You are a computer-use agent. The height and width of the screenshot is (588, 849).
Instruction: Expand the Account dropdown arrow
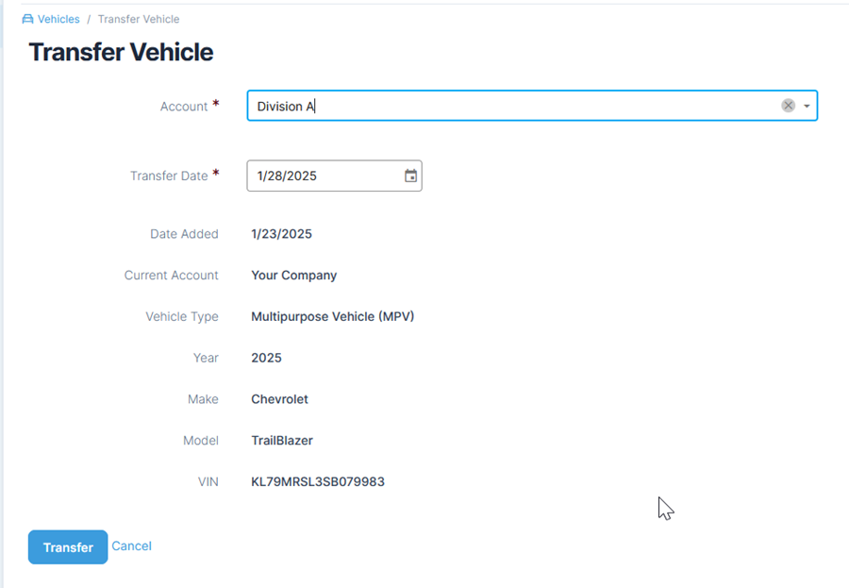(x=807, y=107)
